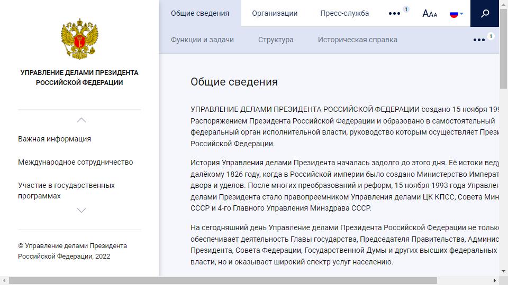This screenshot has width=508, height=285.
Task: Open the site search magnifier icon
Action: [x=485, y=13]
